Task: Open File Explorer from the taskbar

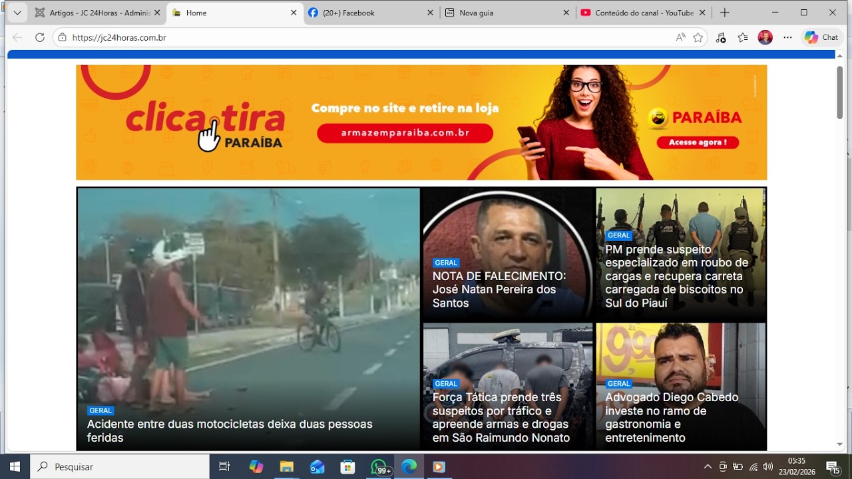Action: [x=286, y=466]
